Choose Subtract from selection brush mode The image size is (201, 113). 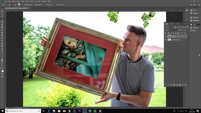(x=16, y=5)
